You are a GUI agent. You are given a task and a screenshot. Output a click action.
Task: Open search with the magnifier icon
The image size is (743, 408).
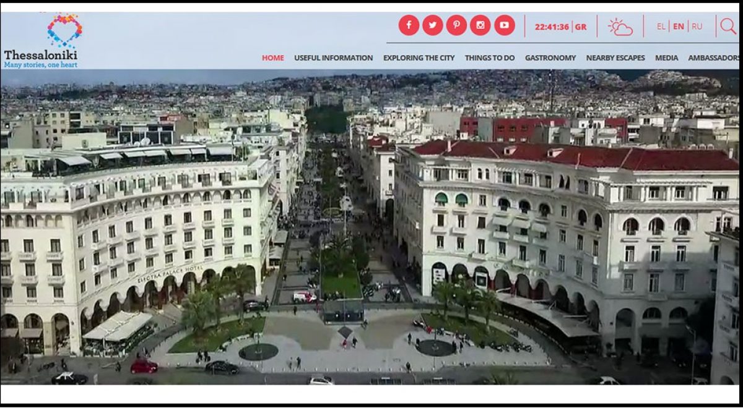(x=728, y=26)
